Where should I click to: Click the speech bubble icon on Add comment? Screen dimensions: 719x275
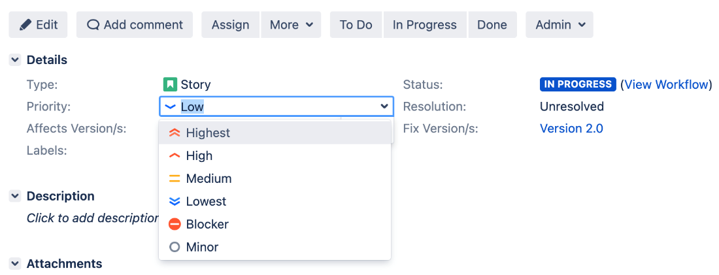[x=93, y=25]
